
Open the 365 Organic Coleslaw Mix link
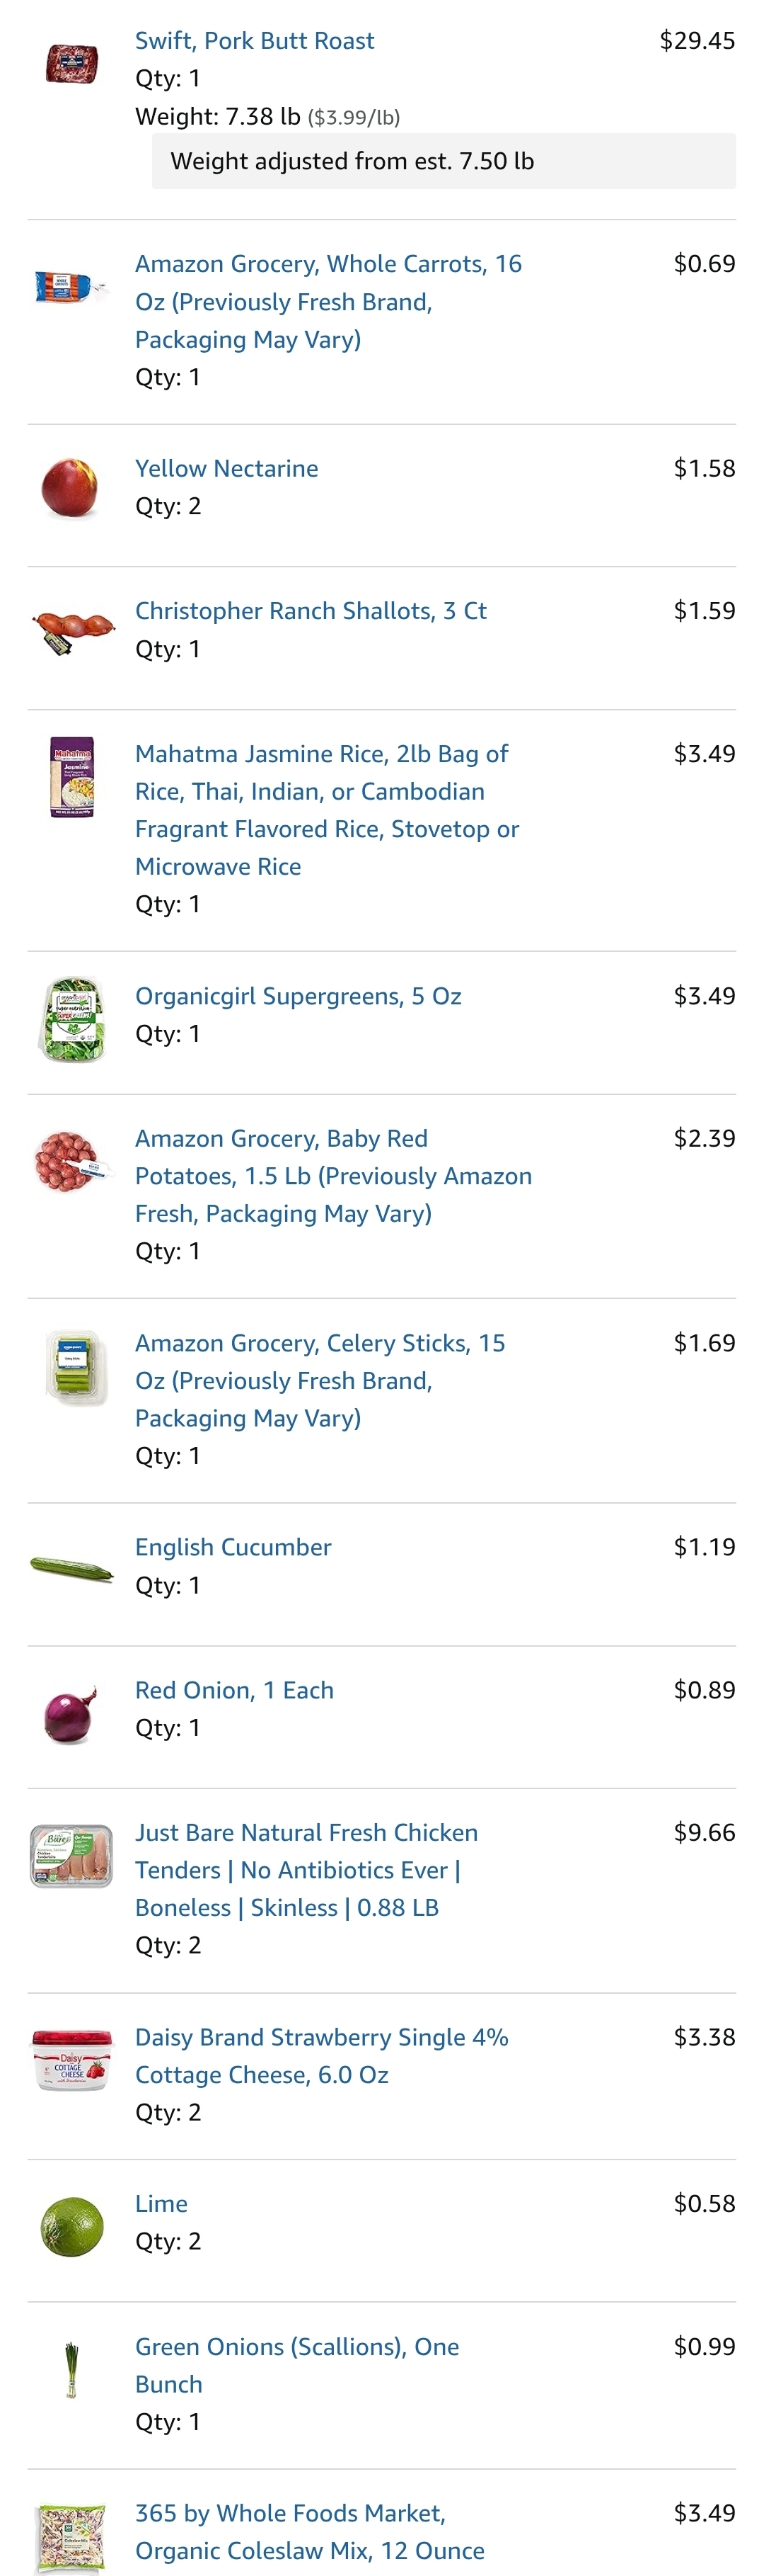click(310, 2531)
